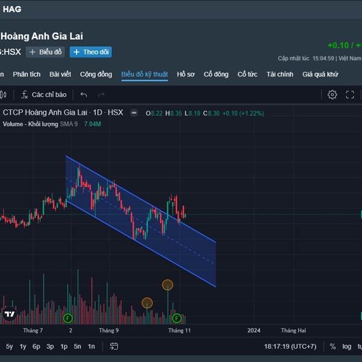Collapse the legend with the minus icon
The width and height of the screenshot is (362, 362).
point(134,113)
